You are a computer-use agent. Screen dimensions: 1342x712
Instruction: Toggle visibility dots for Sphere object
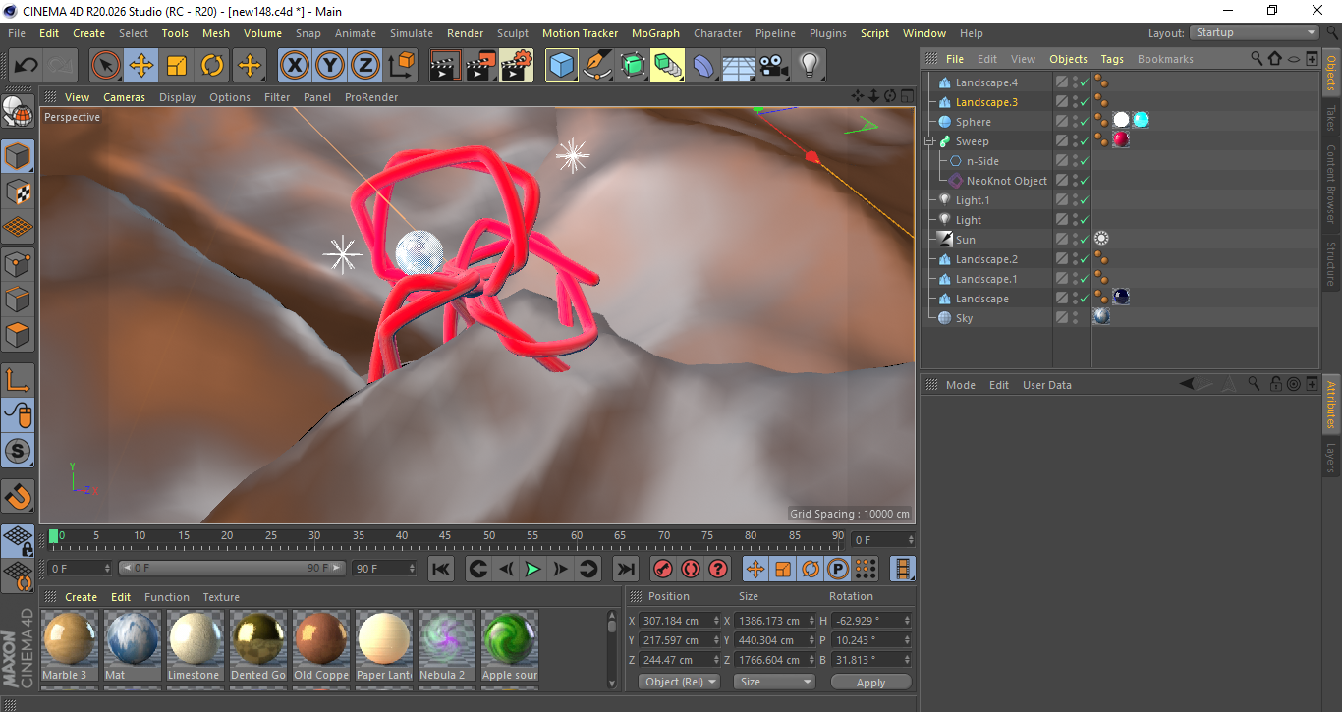point(1075,122)
